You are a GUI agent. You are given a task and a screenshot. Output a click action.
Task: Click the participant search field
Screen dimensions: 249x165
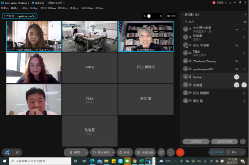pyautogui.click(x=212, y=21)
